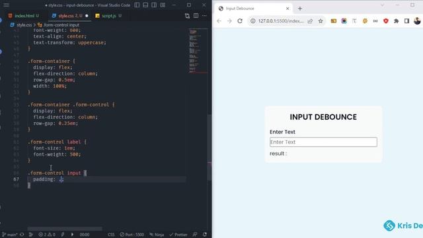Click the INPUT DEBOUNCE heading
423x238 pixels.
pyautogui.click(x=323, y=117)
